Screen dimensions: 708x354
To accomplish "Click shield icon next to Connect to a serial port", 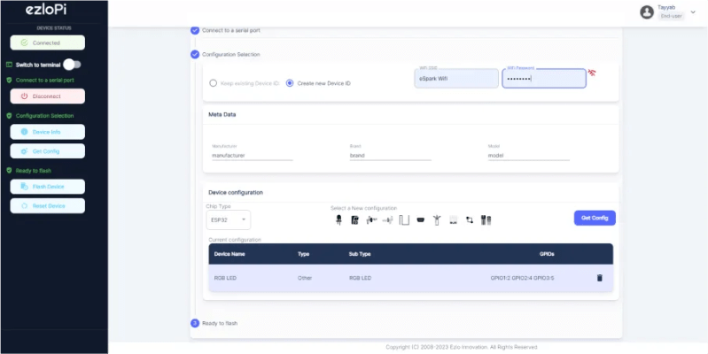I will [9, 80].
